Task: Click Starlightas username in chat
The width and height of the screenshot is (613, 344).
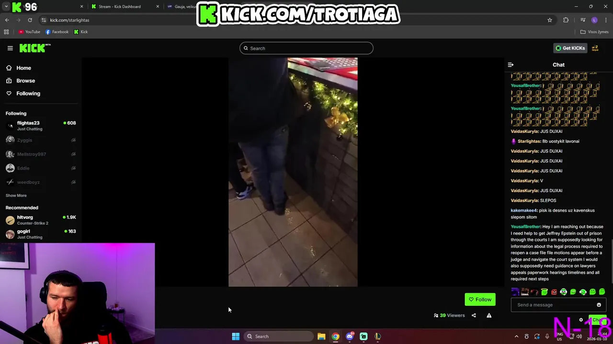Action: tap(529, 141)
